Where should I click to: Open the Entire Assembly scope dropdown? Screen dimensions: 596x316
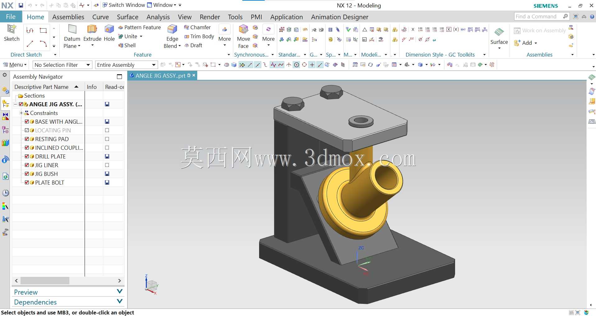126,65
